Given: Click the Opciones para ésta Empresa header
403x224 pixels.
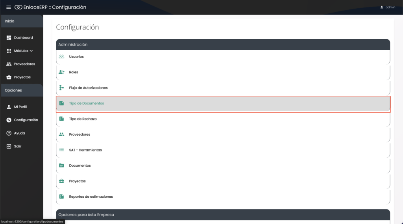Looking at the screenshot, I should (x=223, y=215).
